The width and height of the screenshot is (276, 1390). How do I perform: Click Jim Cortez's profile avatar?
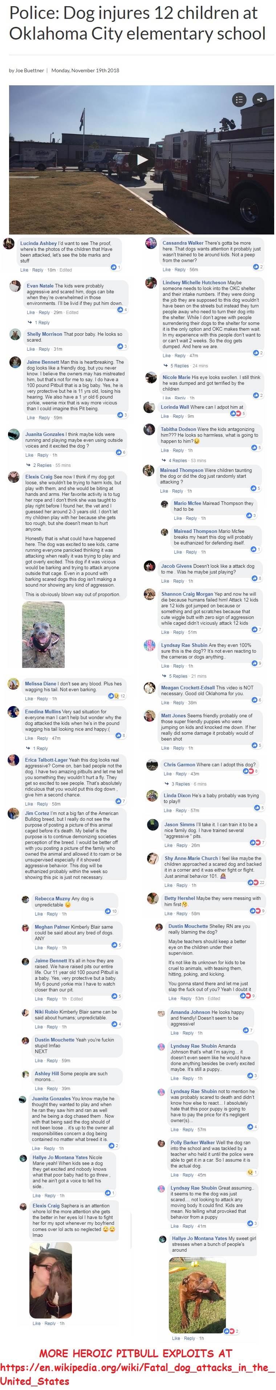pos(13,814)
